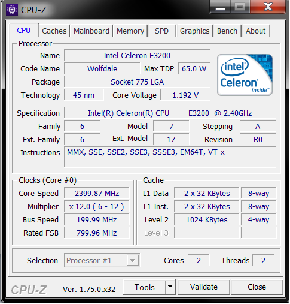The height and width of the screenshot is (304, 290).
Task: Click the Threads count value
Action: [263, 260]
